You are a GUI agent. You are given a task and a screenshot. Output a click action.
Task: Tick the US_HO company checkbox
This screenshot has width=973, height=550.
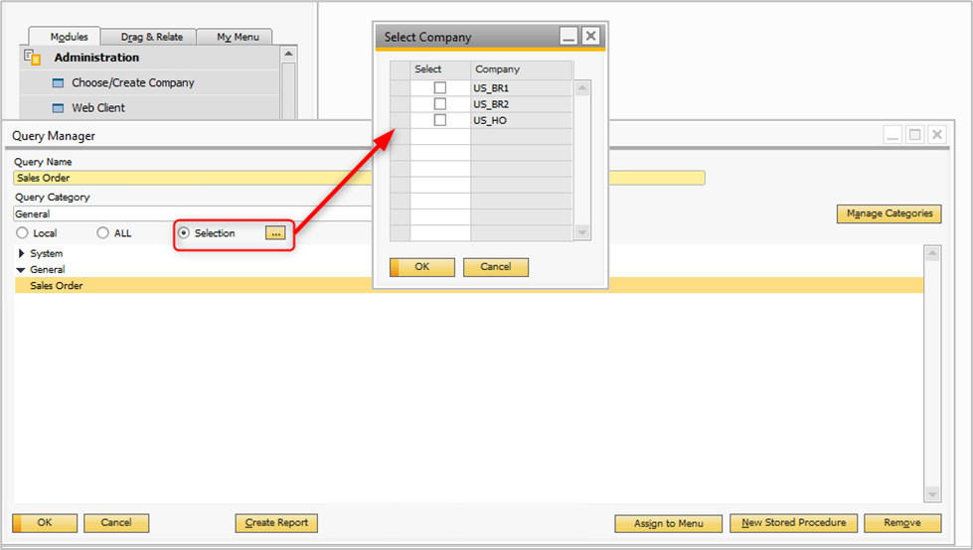440,120
